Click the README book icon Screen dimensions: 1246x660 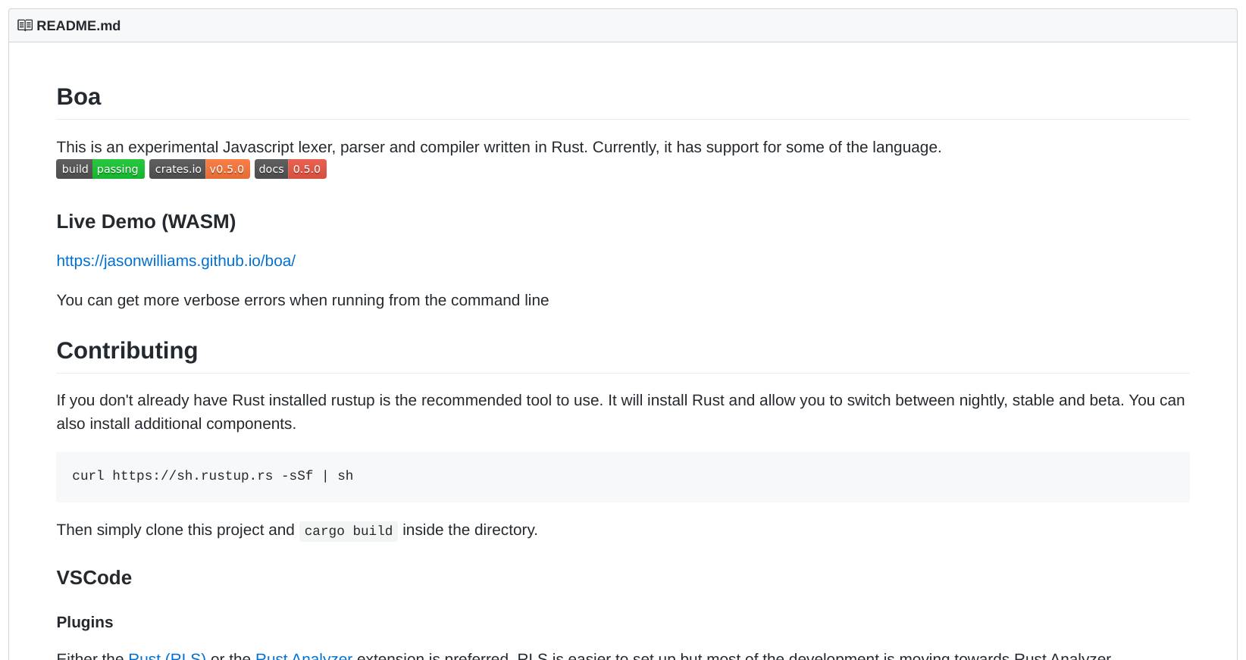tap(25, 26)
